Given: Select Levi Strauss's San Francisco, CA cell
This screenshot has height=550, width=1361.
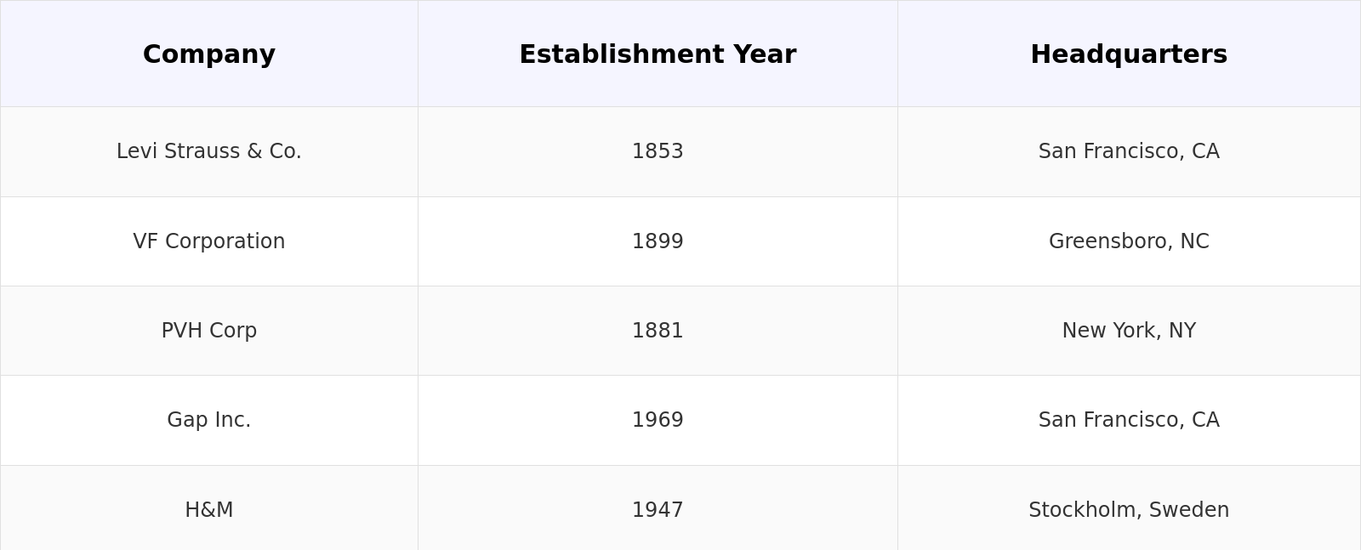Looking at the screenshot, I should [x=1129, y=151].
